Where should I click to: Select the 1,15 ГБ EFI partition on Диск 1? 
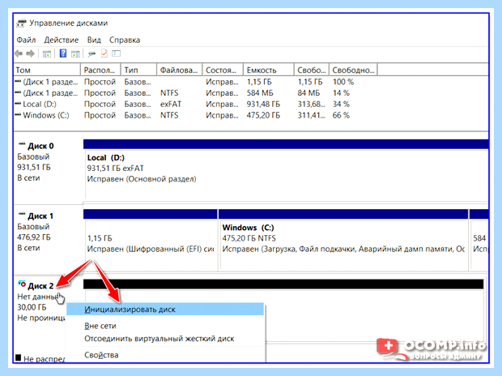point(151,239)
